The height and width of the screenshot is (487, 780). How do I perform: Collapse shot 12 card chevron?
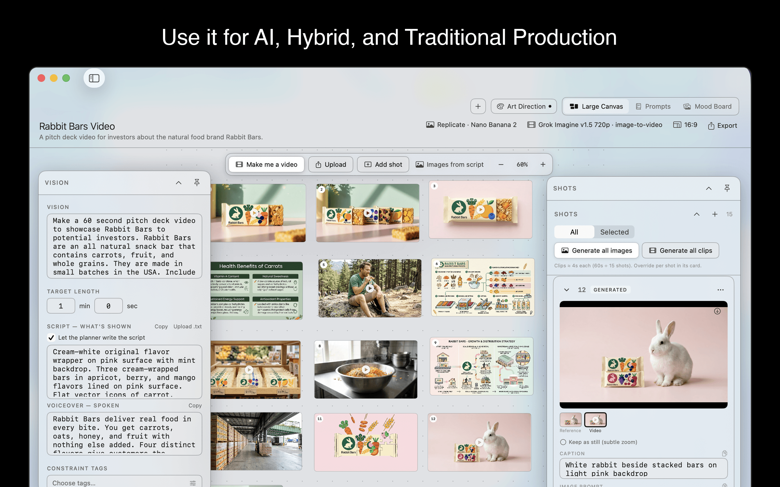click(567, 290)
